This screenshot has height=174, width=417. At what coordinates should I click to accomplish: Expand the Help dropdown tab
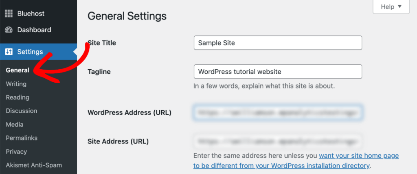tap(391, 7)
